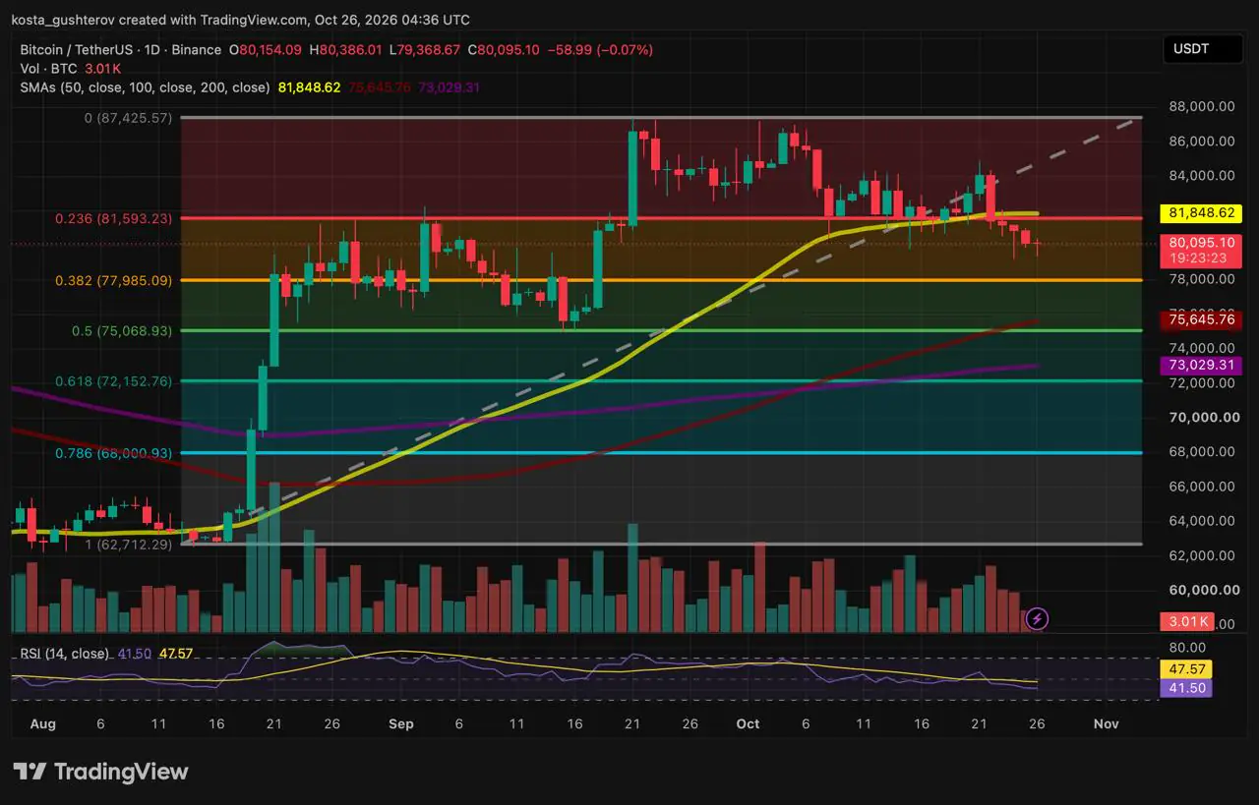Click the Aug label on time axis

point(43,723)
